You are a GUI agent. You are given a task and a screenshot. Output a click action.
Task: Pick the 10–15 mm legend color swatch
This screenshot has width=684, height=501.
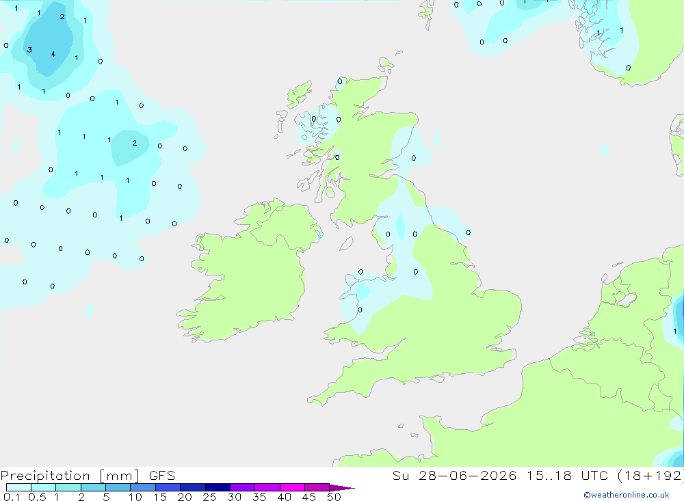143,487
